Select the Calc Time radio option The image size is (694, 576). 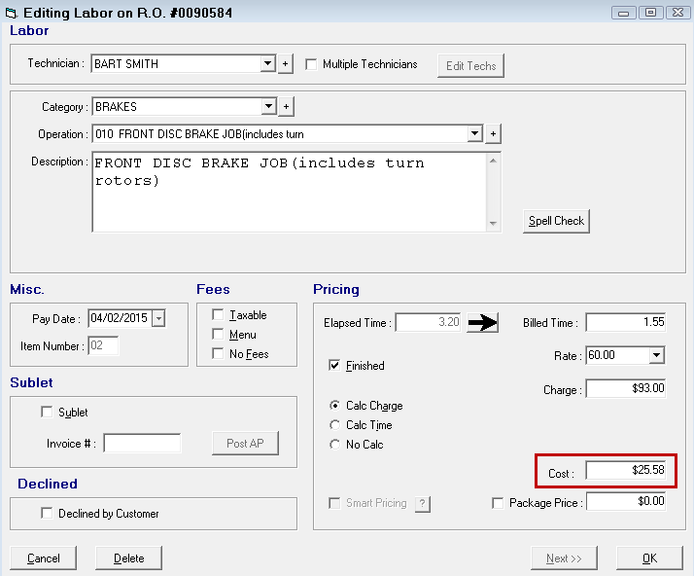(x=335, y=425)
